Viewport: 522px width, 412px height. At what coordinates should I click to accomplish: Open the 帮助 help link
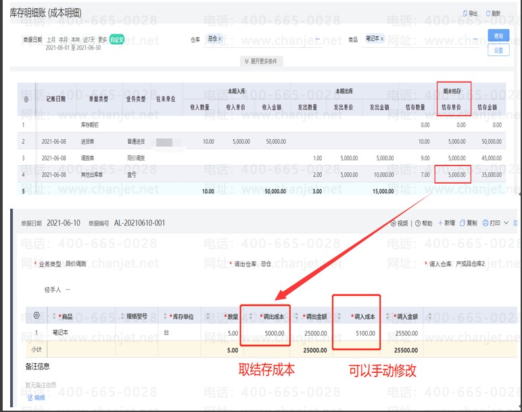pos(423,223)
